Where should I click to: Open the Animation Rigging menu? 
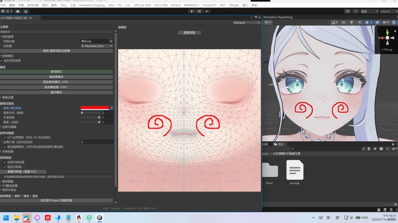(x=92, y=5)
